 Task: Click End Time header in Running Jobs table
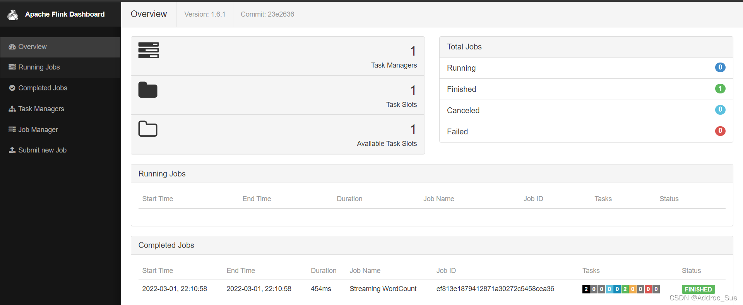click(257, 199)
